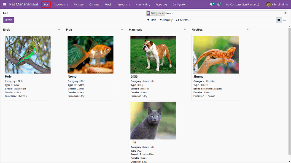Open Lily's cat photo
Screen dimensions: 291x163
point(153,121)
